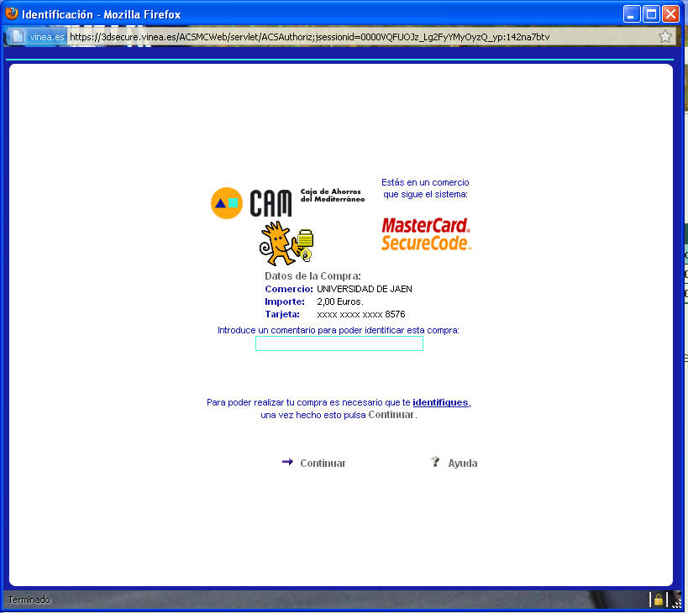Click the 2,00 Euros amount value
The width and height of the screenshot is (688, 613).
pyautogui.click(x=340, y=301)
